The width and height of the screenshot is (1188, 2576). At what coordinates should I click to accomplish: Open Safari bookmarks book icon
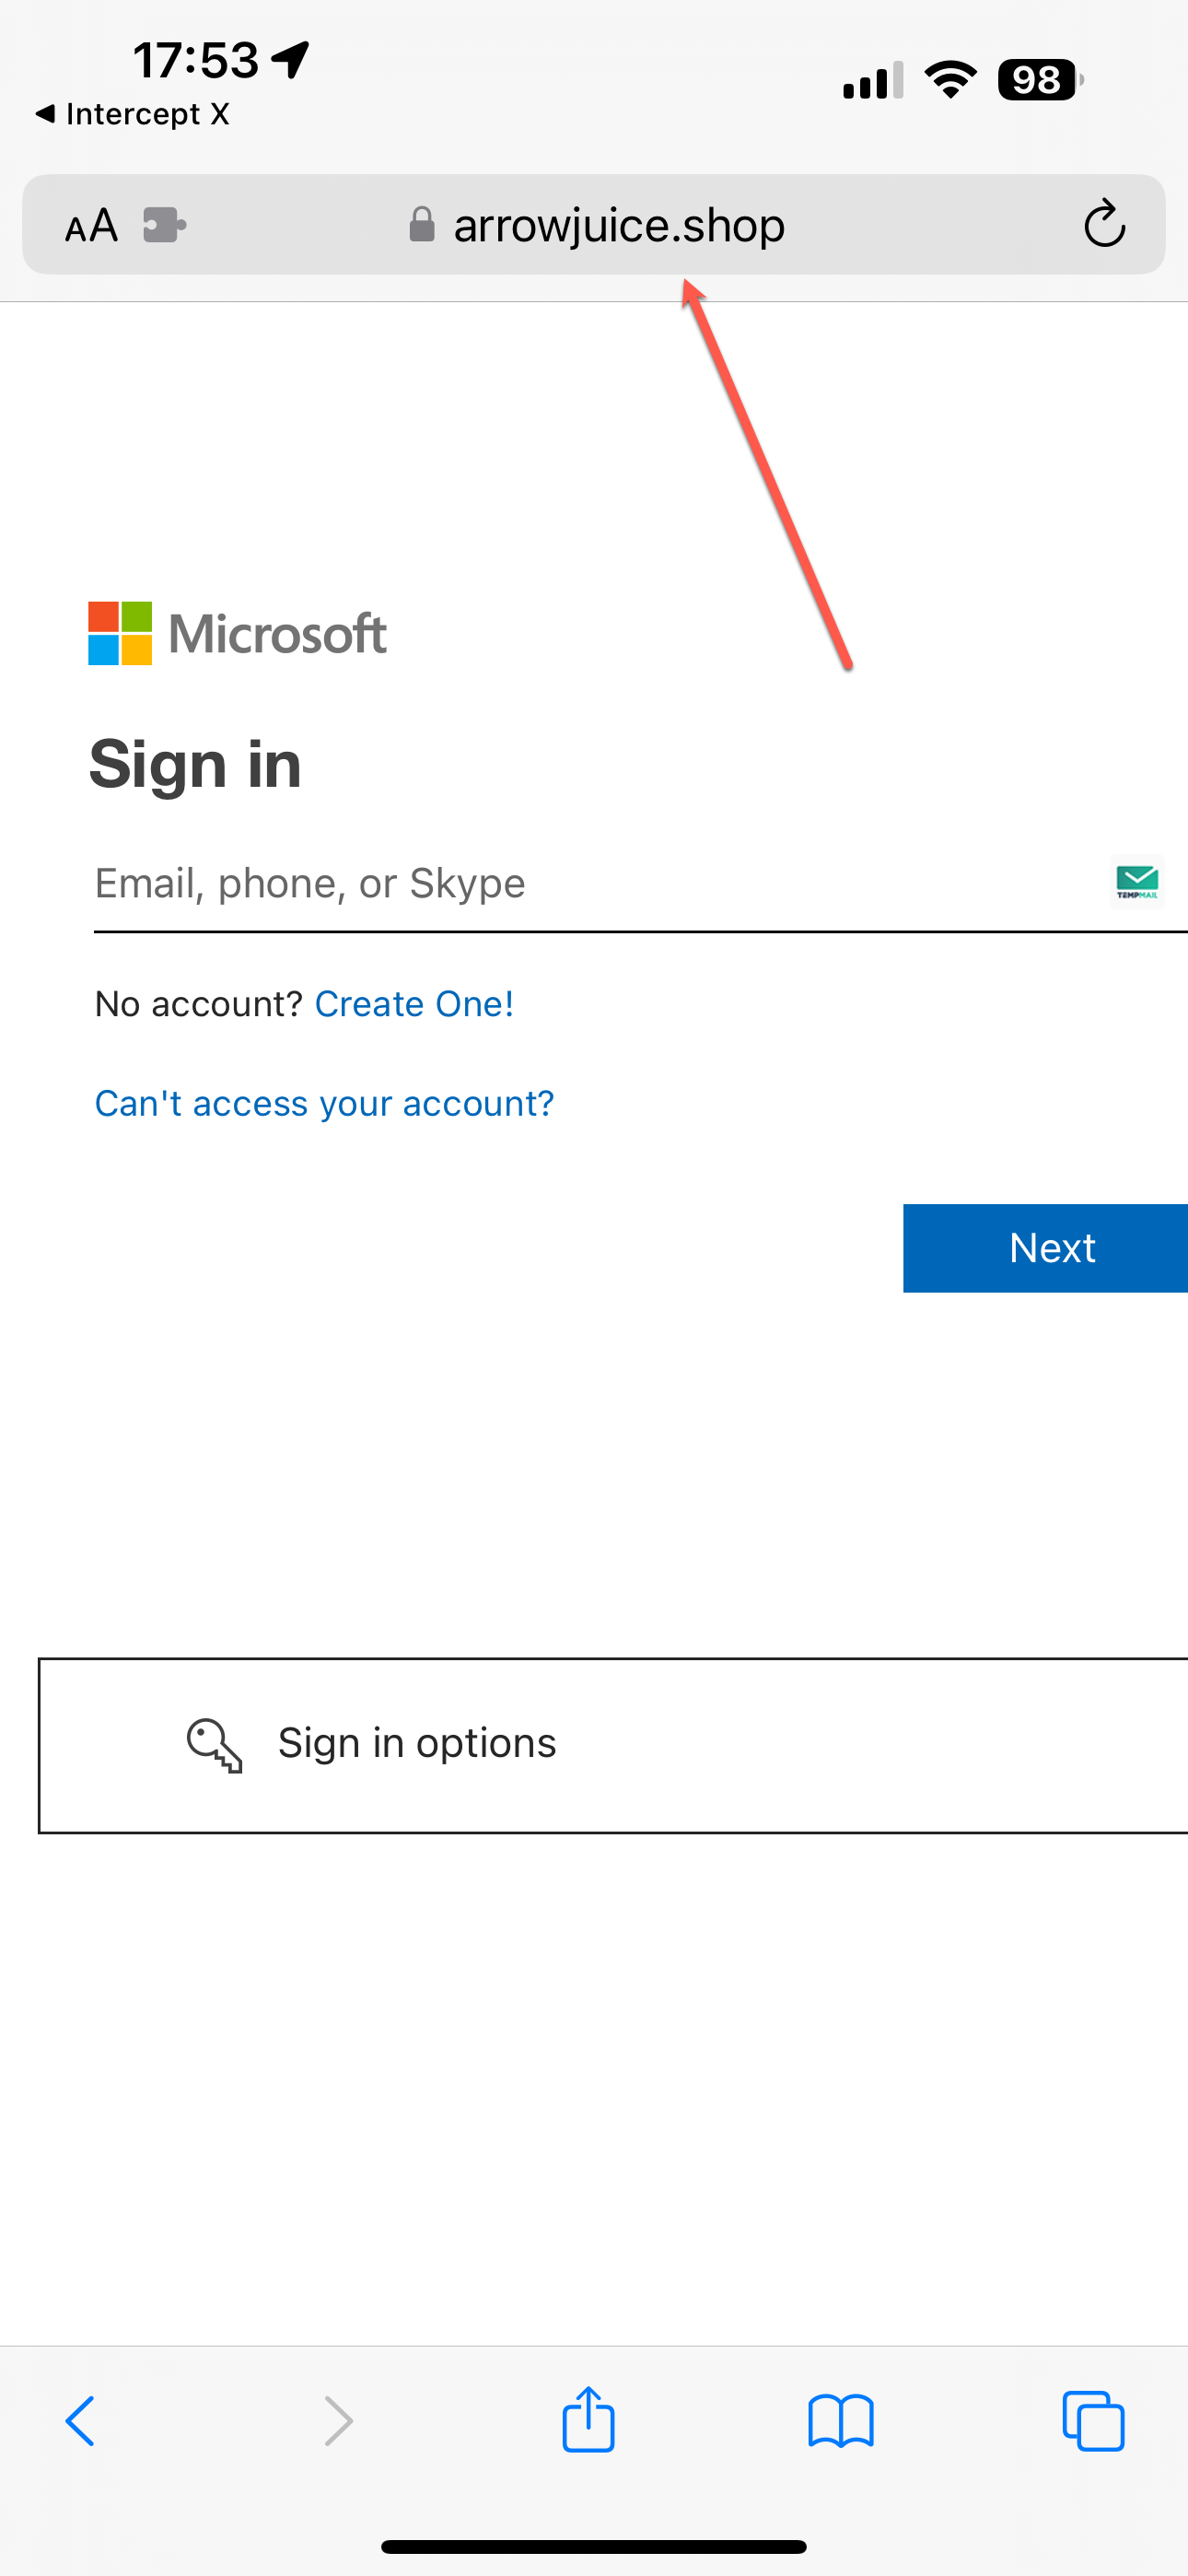[841, 2421]
